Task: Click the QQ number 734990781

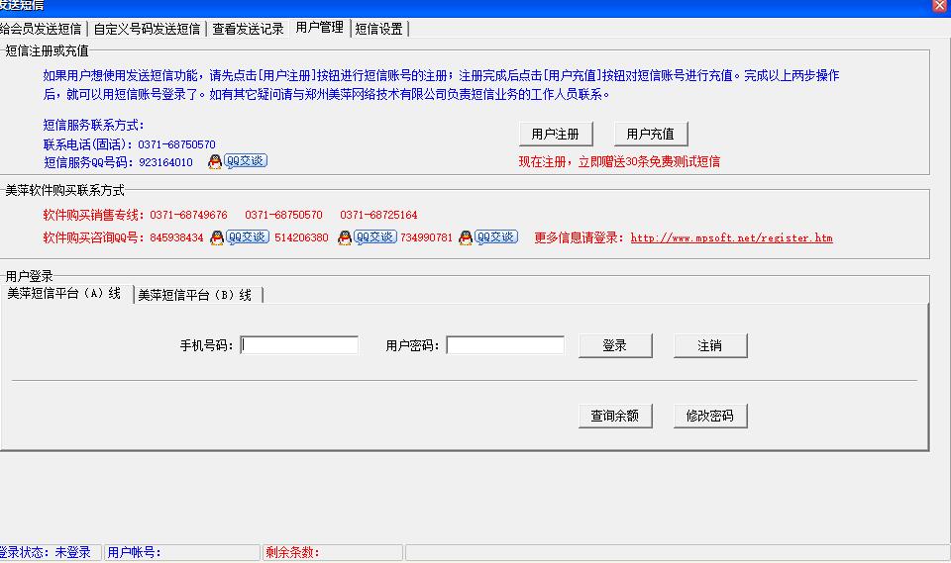Action: [426, 238]
